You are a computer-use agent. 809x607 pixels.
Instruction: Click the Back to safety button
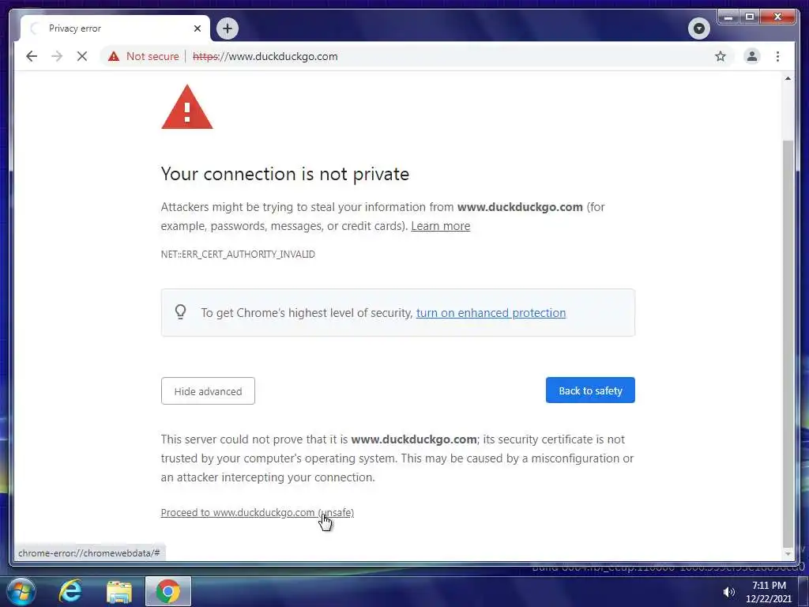590,390
